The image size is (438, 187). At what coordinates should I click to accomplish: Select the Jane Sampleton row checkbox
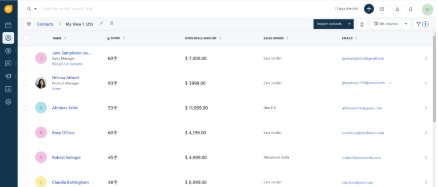[26, 59]
